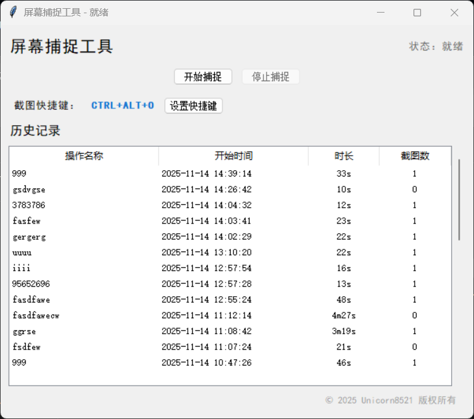Sort by the 操作名称 column header
The image size is (474, 419).
click(x=84, y=156)
